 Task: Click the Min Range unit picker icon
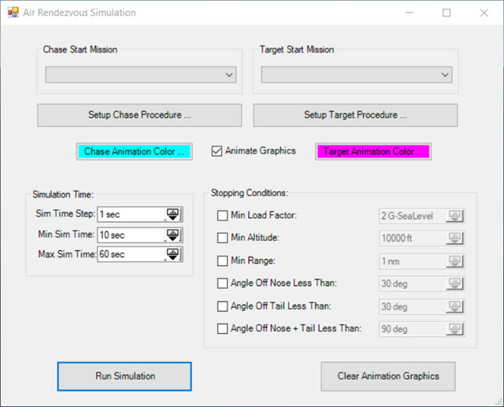click(456, 261)
